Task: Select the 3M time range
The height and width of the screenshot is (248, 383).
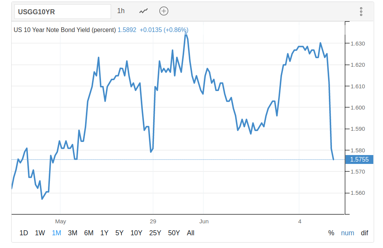Action: pyautogui.click(x=73, y=233)
